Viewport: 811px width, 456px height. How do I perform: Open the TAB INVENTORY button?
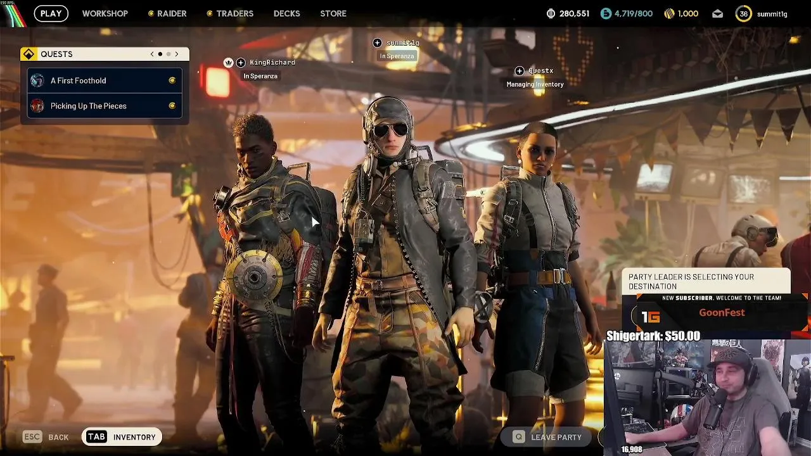coord(122,437)
